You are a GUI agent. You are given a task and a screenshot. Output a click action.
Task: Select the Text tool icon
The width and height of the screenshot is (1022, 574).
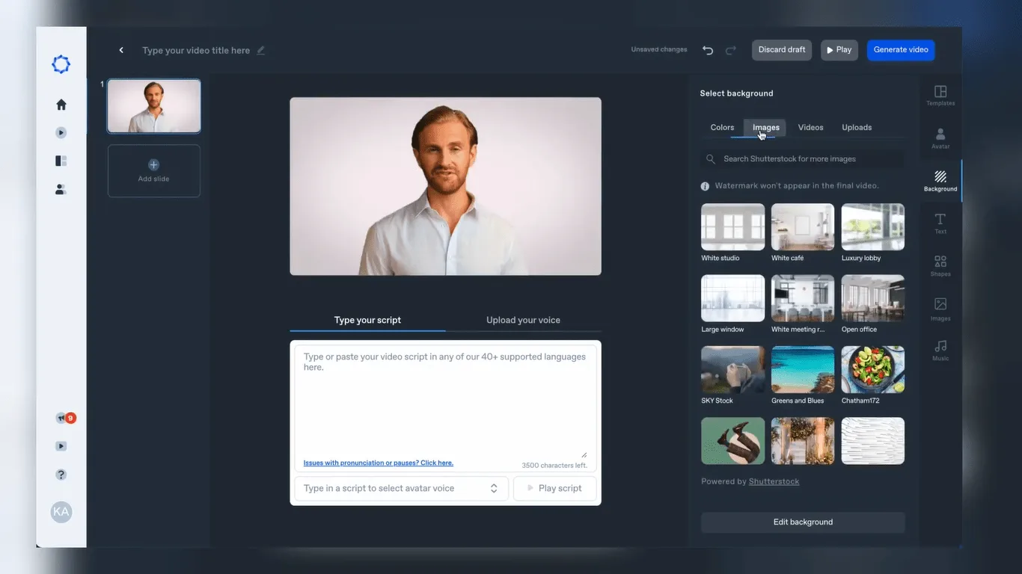940,219
